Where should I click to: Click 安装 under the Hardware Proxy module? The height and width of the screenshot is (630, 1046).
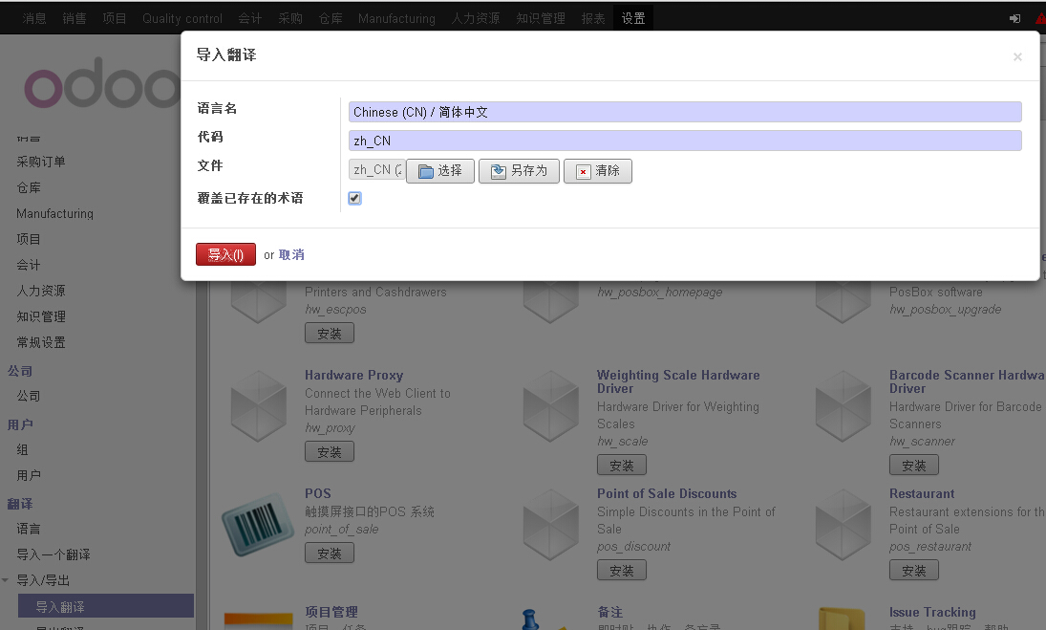coord(330,451)
